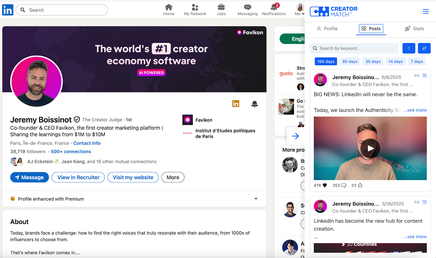Select the 7 days time filter
Screen dimensions: 436x258
coord(417,62)
